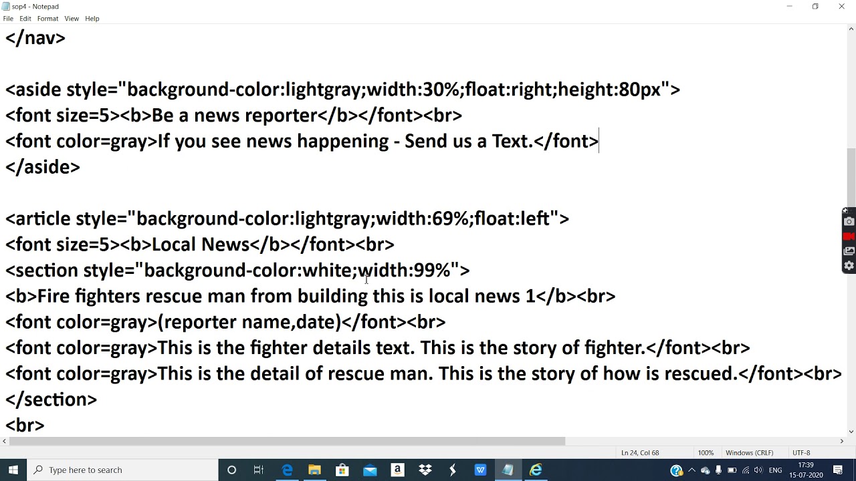Click the horizontal scrollbar right arrow
The image size is (856, 481).
[841, 441]
